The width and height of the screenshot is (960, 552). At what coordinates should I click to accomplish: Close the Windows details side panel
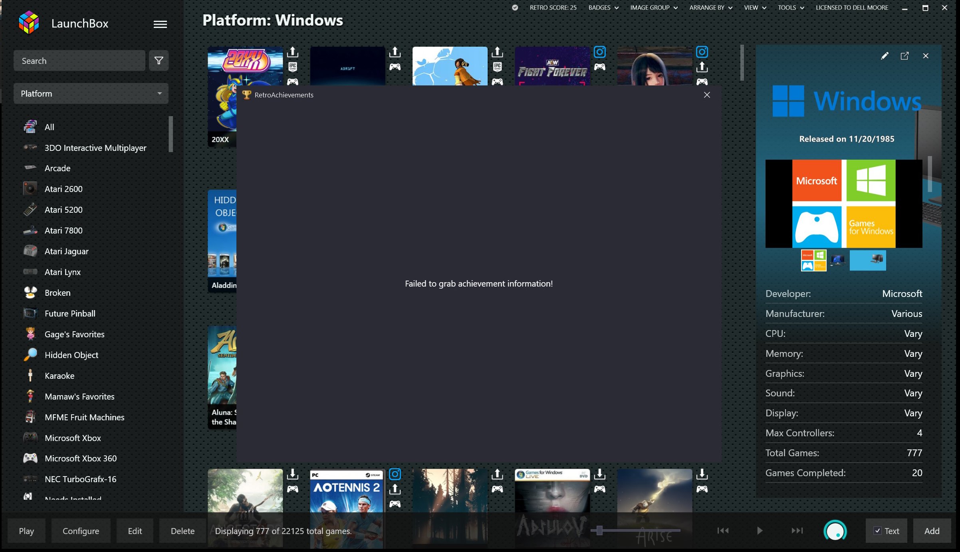926,56
